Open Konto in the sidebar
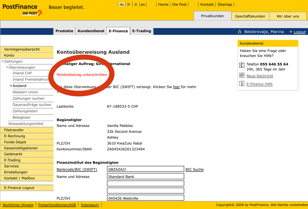308x209 pixels. tap(27, 55)
